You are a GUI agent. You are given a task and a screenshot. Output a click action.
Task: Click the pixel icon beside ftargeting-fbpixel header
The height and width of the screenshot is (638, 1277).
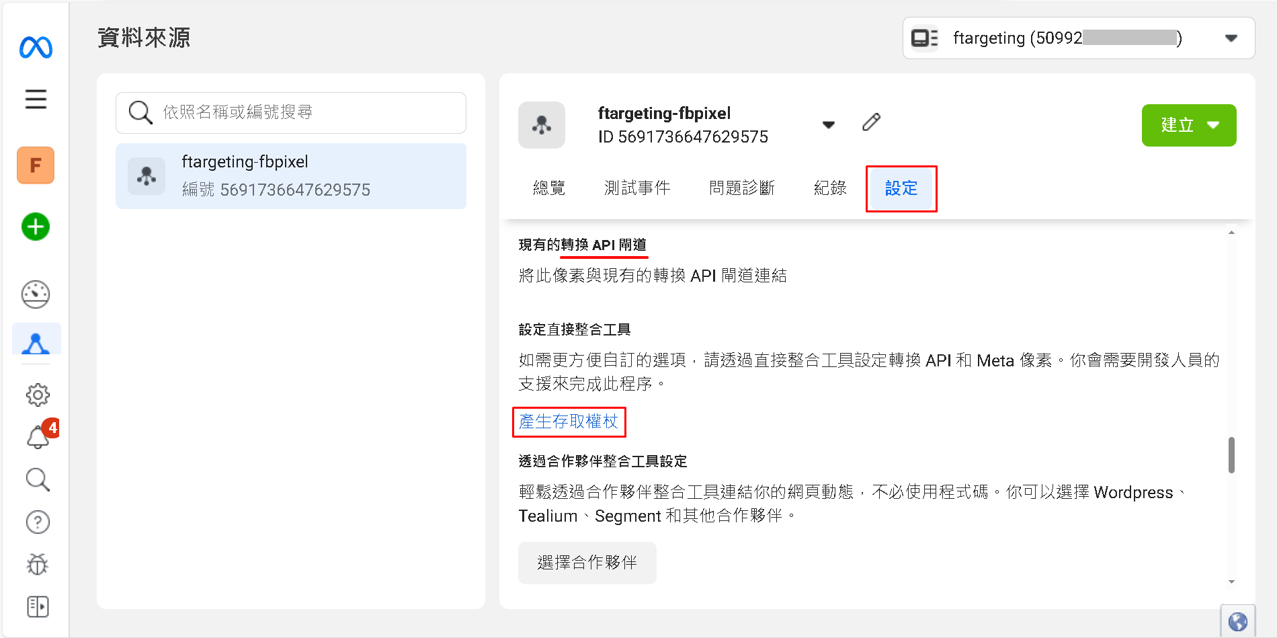pos(542,125)
